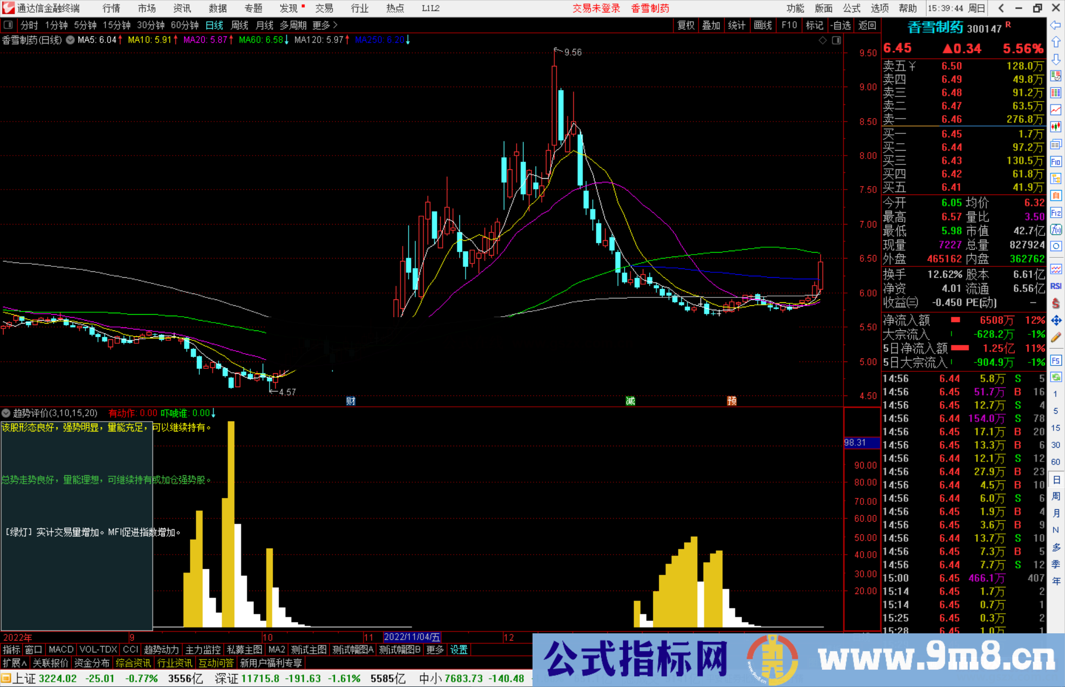This screenshot has width=1065, height=687.
Task: Click the 交易未登录 login link
Action: [x=596, y=8]
